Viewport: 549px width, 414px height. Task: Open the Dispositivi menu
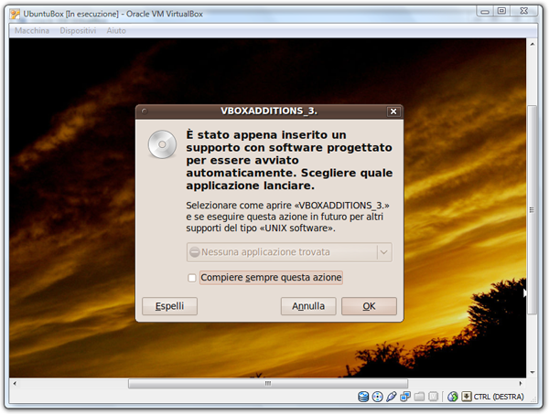click(78, 31)
